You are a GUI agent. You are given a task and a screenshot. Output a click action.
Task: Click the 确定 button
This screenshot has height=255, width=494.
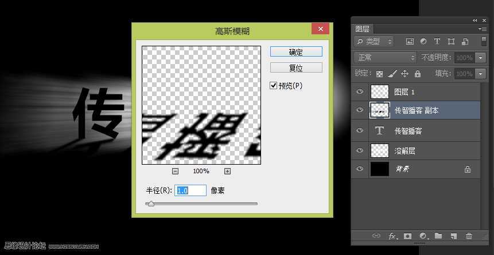click(x=296, y=52)
